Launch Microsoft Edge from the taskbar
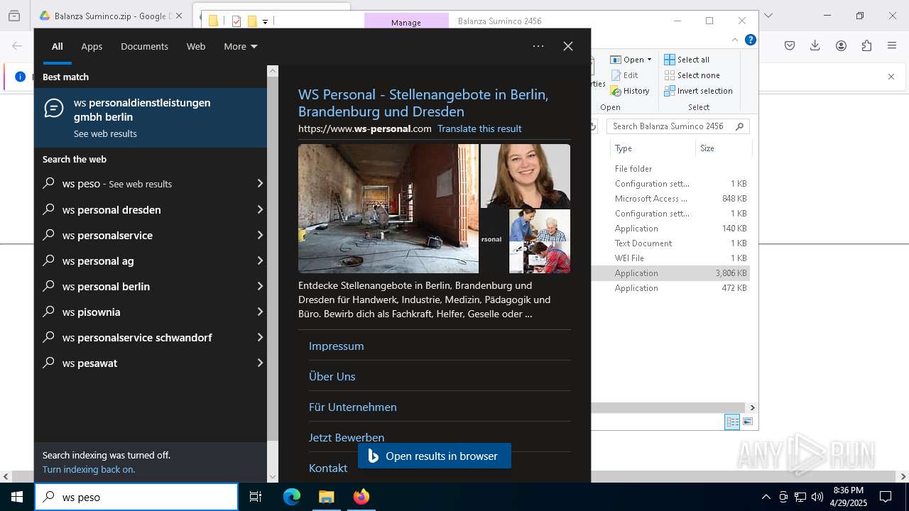The width and height of the screenshot is (909, 511). (292, 497)
